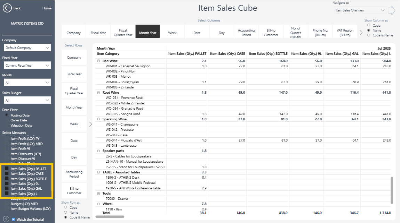This screenshot has width=400, height=223.
Task: Click the tutorial play icon
Action: coord(13,219)
